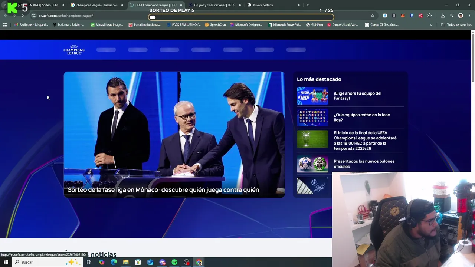Open the 'Maravillosas imágenes' bookmark

(x=107, y=24)
